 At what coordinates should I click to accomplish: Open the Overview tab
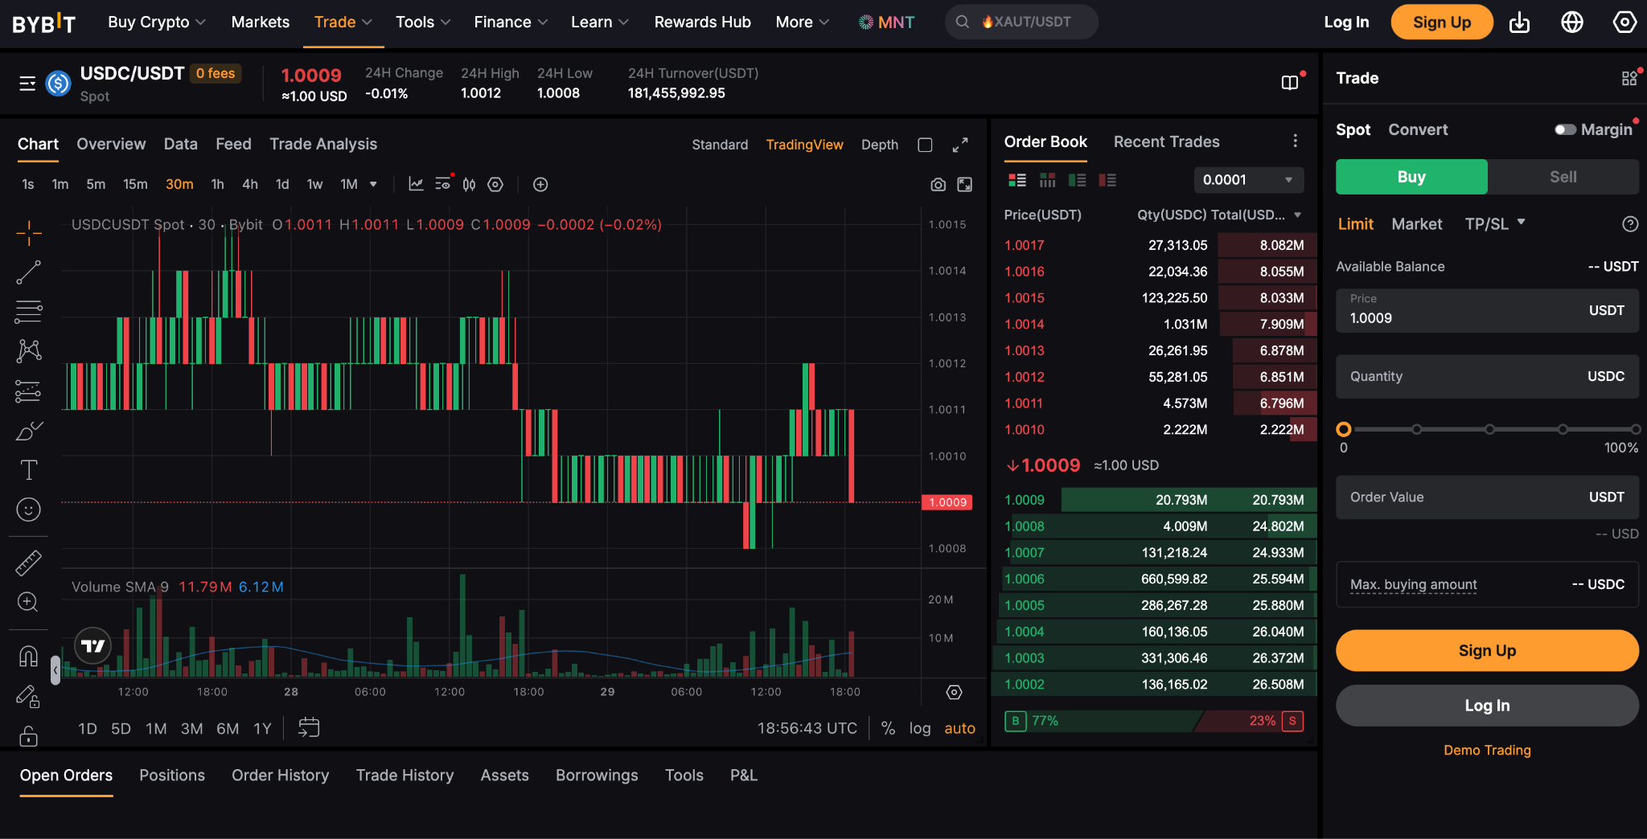[x=111, y=144]
